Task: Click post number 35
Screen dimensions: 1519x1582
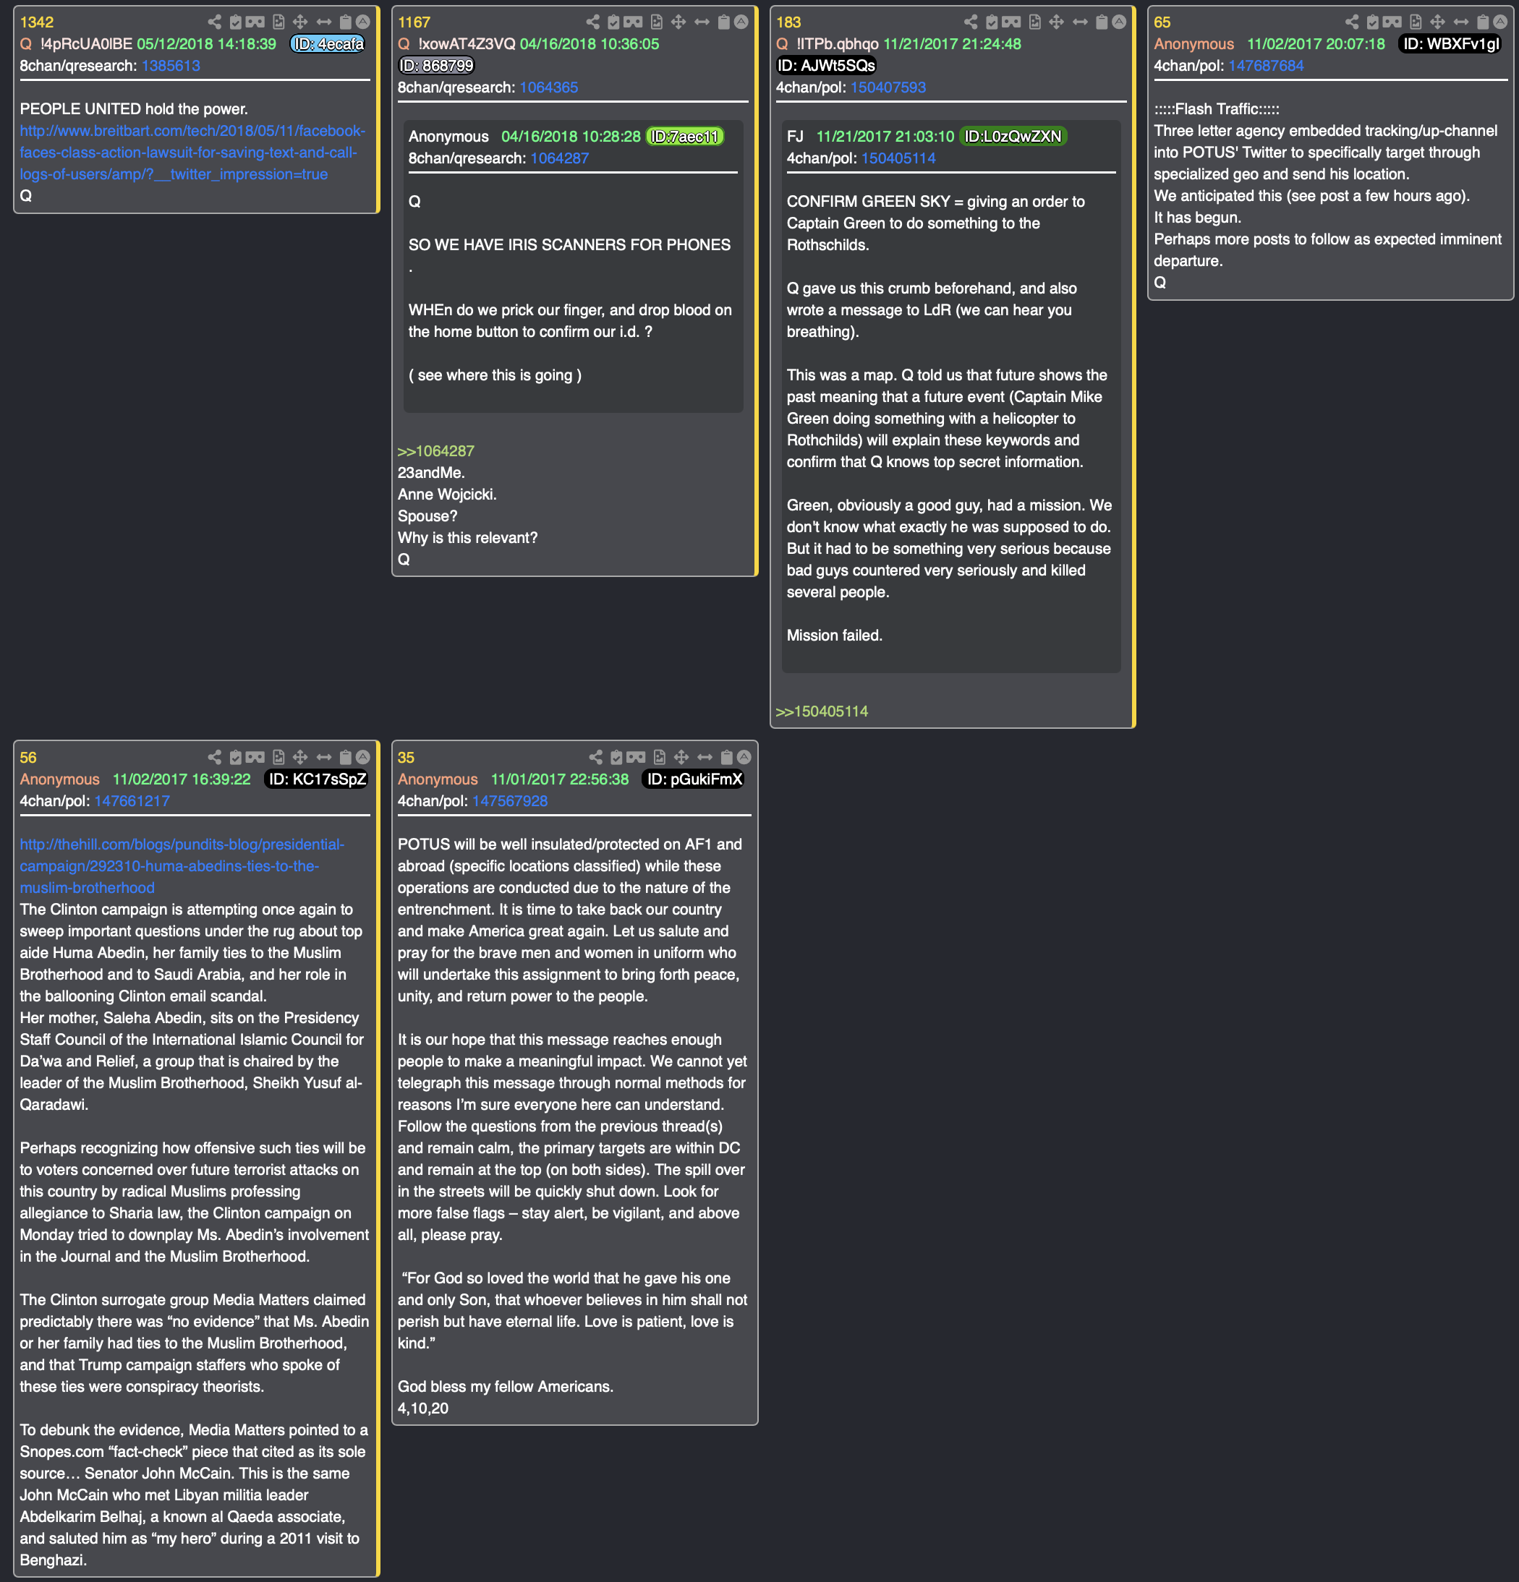Action: (x=407, y=758)
